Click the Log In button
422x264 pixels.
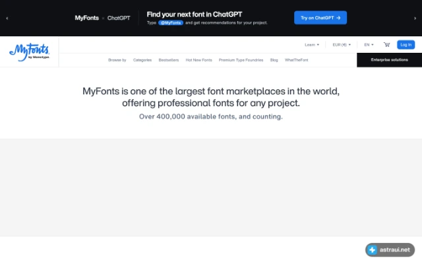(x=406, y=45)
